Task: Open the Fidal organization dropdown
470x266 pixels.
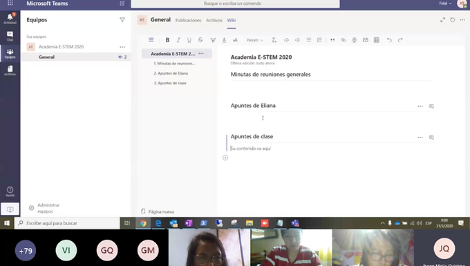Action: (445, 3)
